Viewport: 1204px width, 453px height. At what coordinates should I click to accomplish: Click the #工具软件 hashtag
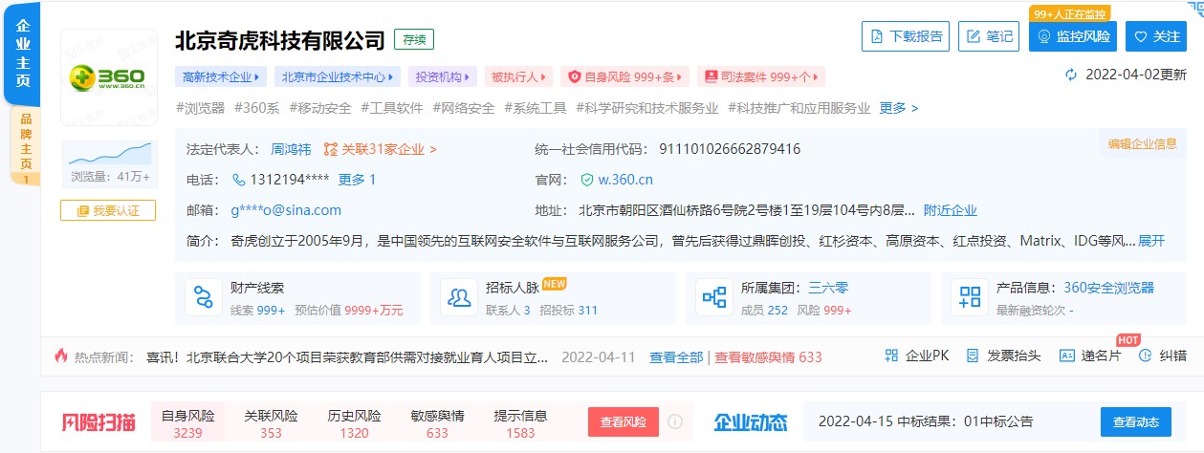(392, 108)
